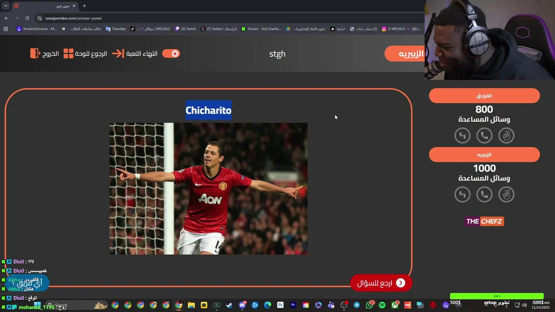The width and height of the screenshot is (555, 312).
Task: Open Spotify from the taskbar
Action: pos(382,305)
